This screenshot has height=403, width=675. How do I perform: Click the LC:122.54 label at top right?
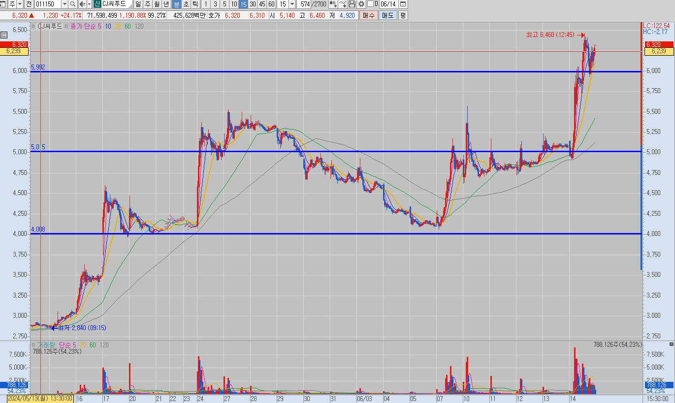tap(656, 26)
